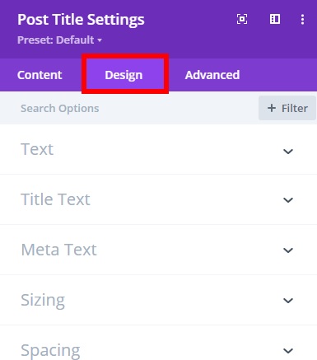Click the Filter button

click(287, 108)
